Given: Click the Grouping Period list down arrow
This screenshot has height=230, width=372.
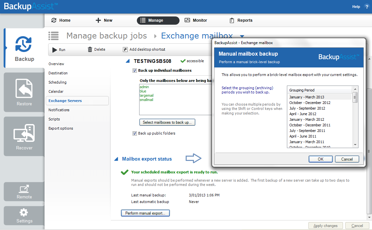Looking at the screenshot, I should click(x=355, y=144).
